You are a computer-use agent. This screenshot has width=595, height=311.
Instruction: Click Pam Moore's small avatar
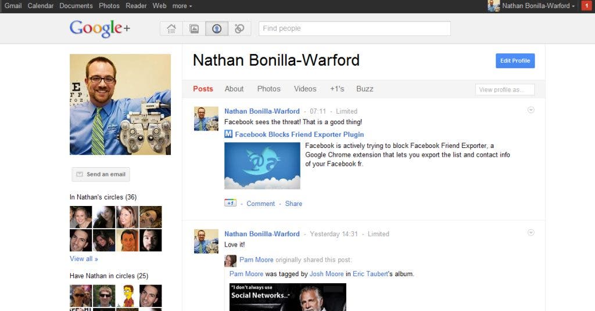click(x=230, y=261)
